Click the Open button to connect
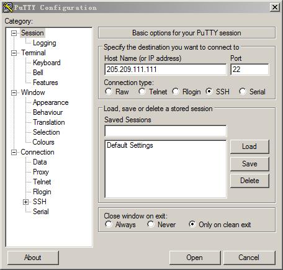 (x=195, y=258)
